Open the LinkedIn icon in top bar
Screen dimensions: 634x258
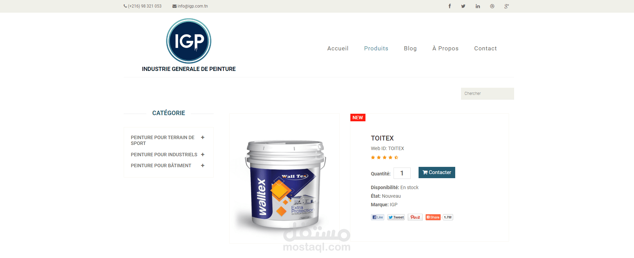click(x=478, y=6)
